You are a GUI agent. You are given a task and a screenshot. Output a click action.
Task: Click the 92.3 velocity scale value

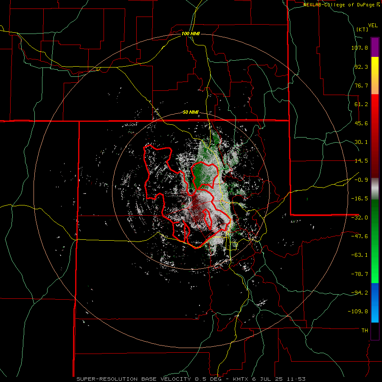(x=361, y=67)
